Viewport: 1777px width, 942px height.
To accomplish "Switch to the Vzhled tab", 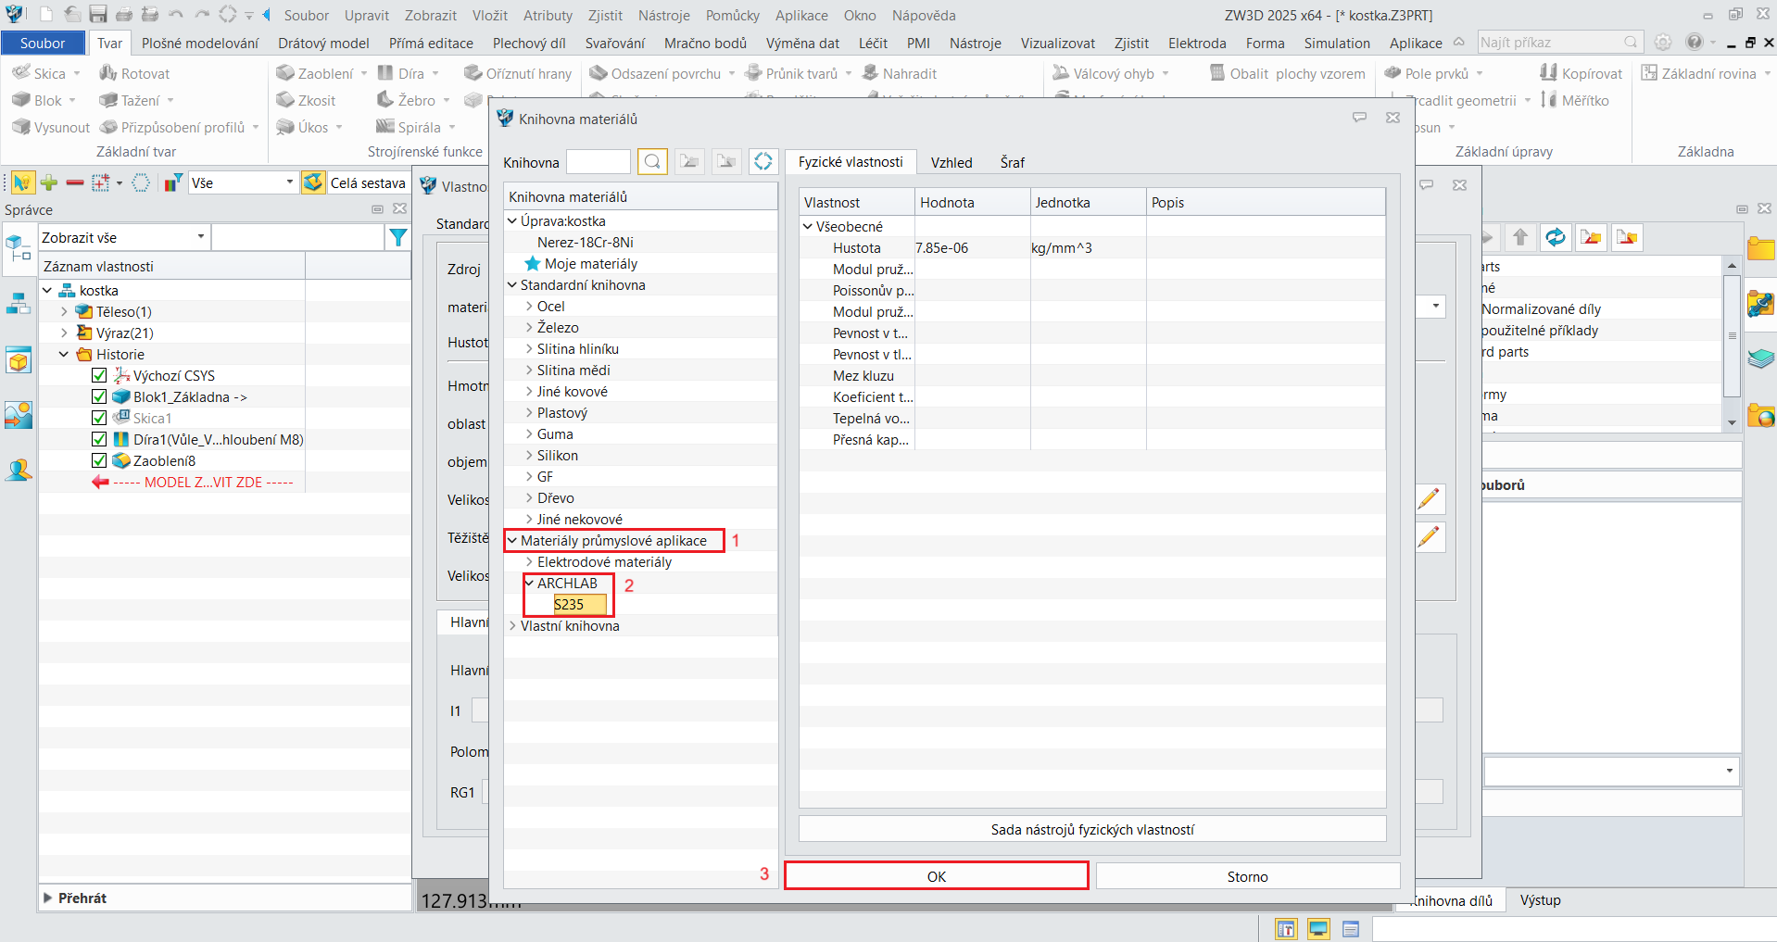I will 951,163.
